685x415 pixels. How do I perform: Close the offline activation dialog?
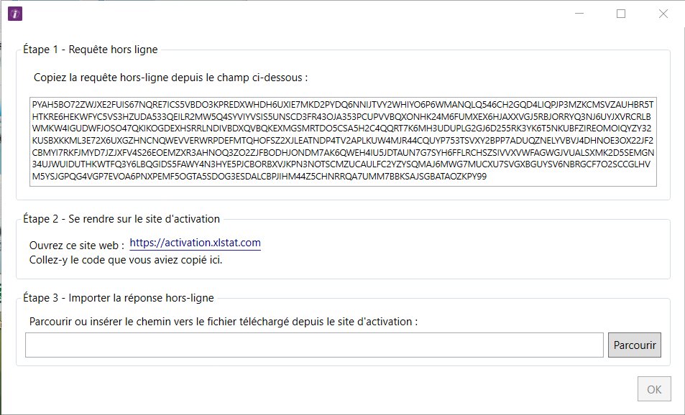point(663,14)
